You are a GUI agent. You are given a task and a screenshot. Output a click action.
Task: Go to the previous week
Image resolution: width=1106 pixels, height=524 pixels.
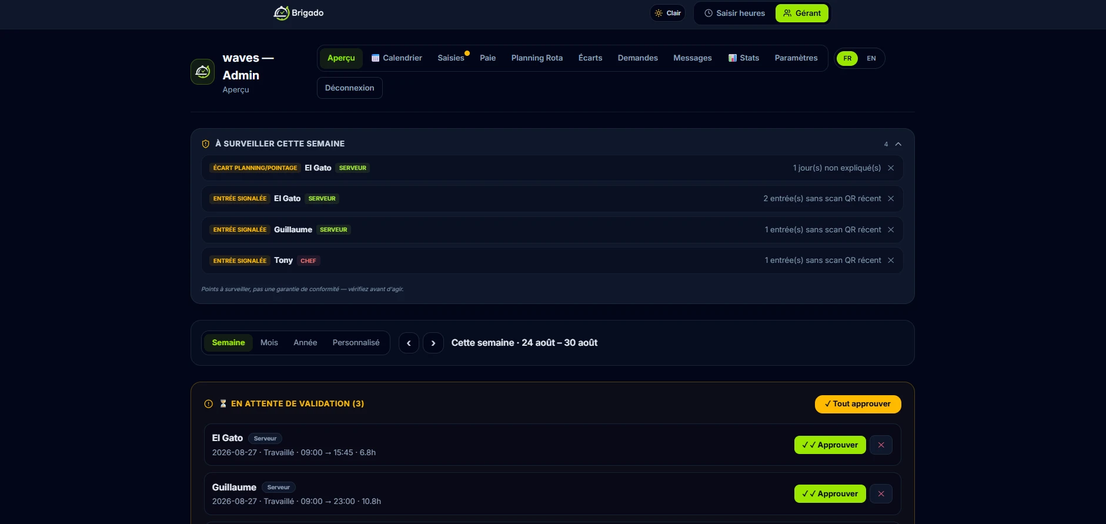coord(409,343)
